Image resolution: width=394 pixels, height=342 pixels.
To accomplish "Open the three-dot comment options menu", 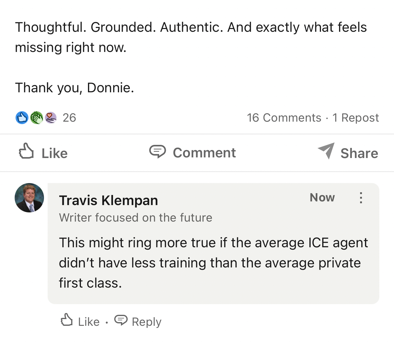I will (x=361, y=198).
